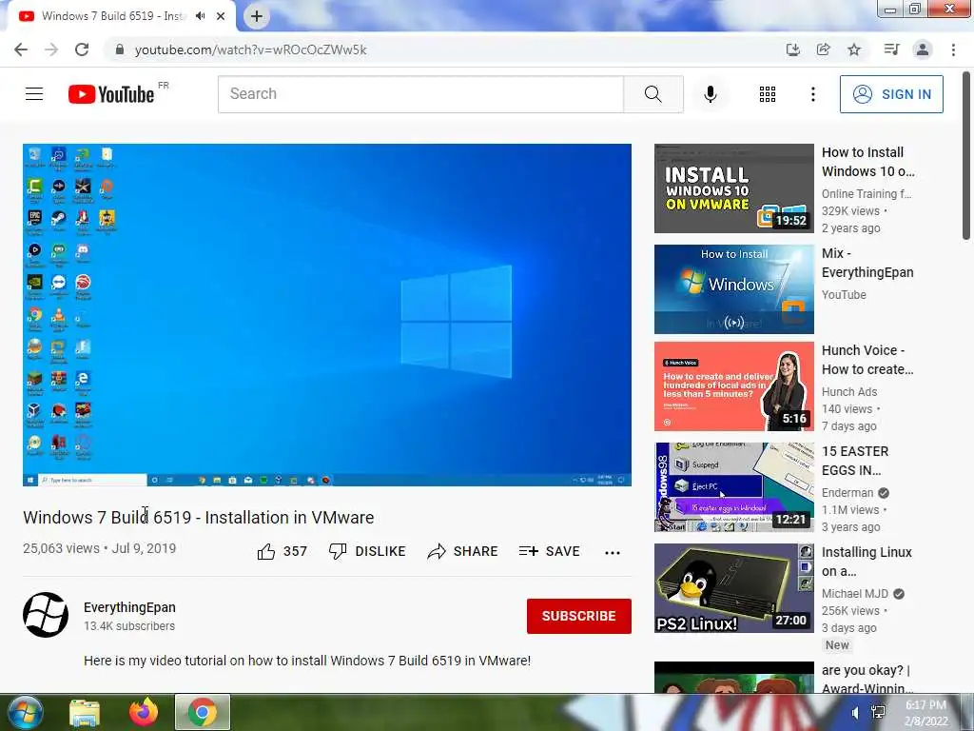Open the Mix - EverythingEpan thumbnail
This screenshot has height=731, width=974.
[x=733, y=289]
